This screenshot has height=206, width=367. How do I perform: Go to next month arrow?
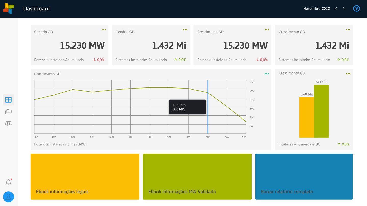tap(344, 8)
